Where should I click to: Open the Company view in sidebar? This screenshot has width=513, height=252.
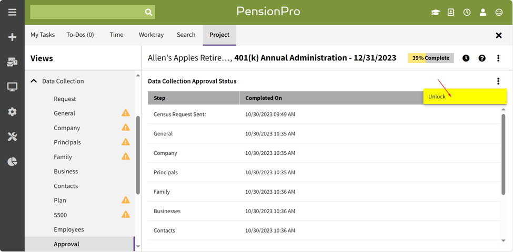click(67, 128)
